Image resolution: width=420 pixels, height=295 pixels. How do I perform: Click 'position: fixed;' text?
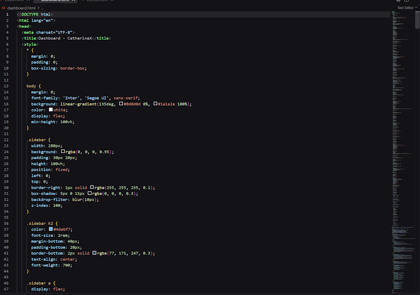pyautogui.click(x=50, y=170)
